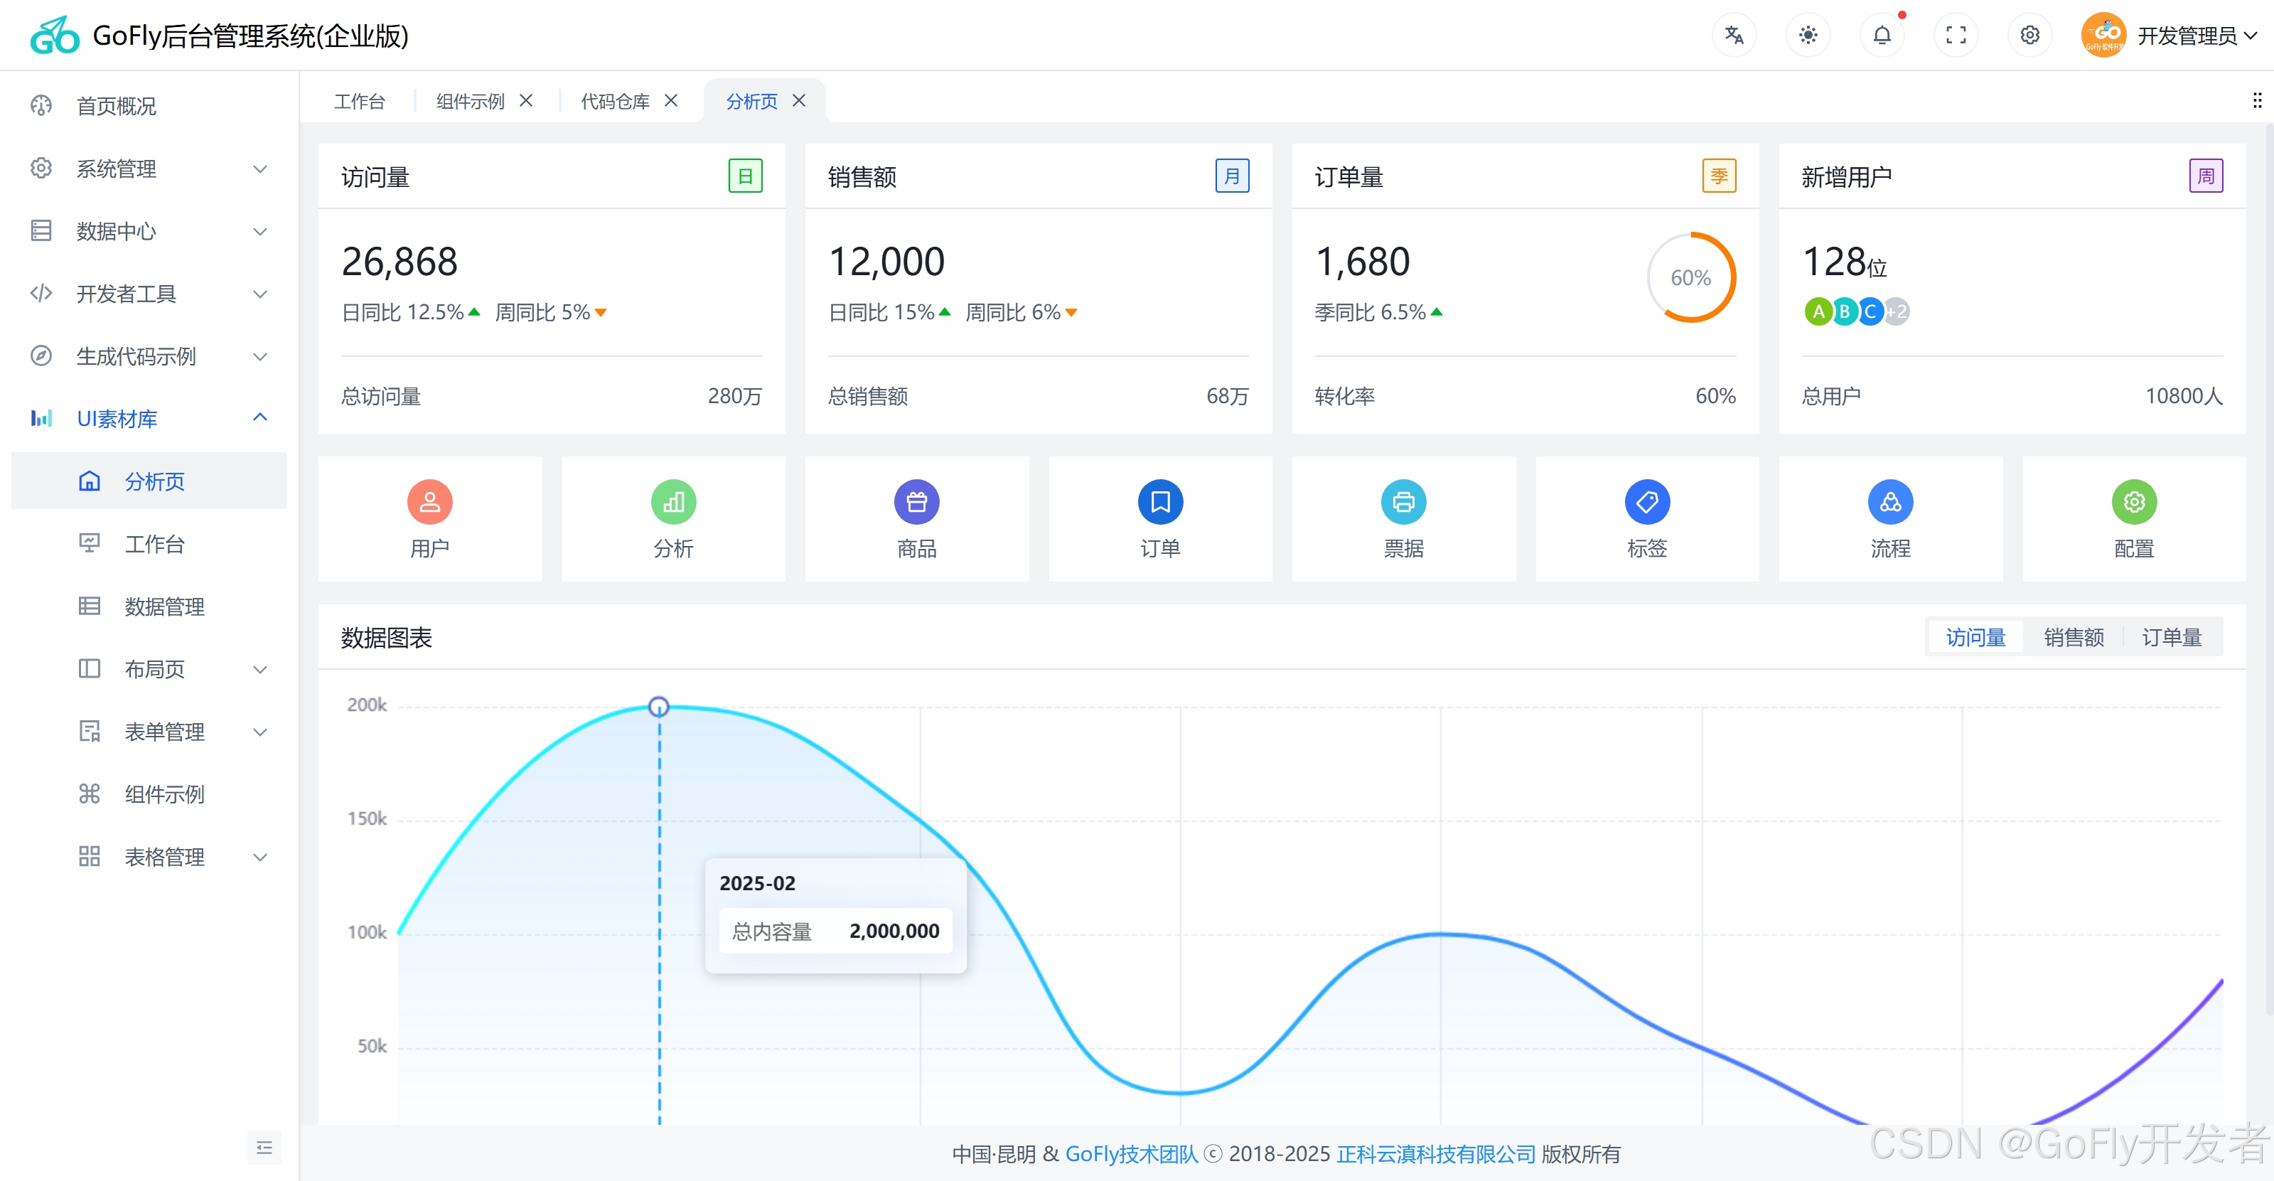This screenshot has width=2274, height=1181.
Task: Open the notification bell
Action: pyautogui.click(x=1882, y=36)
